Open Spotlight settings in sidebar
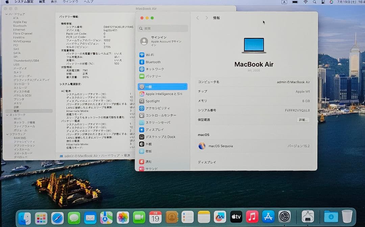Viewport: 365px width, 227px height. (163, 101)
